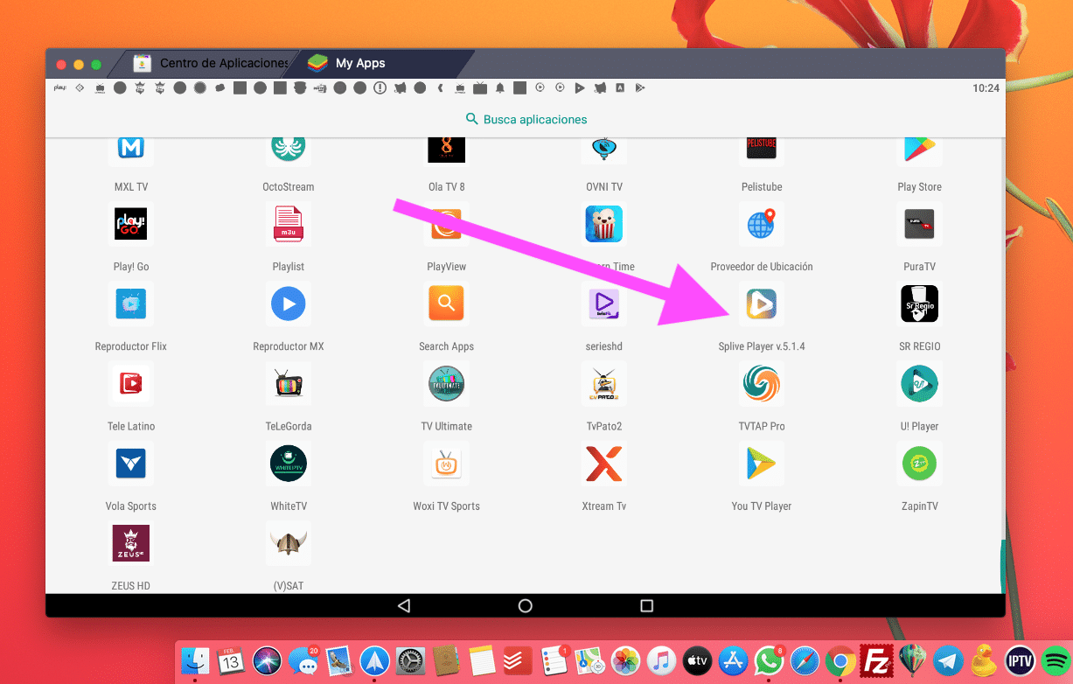Open Spotify from the dock

[x=1055, y=661]
